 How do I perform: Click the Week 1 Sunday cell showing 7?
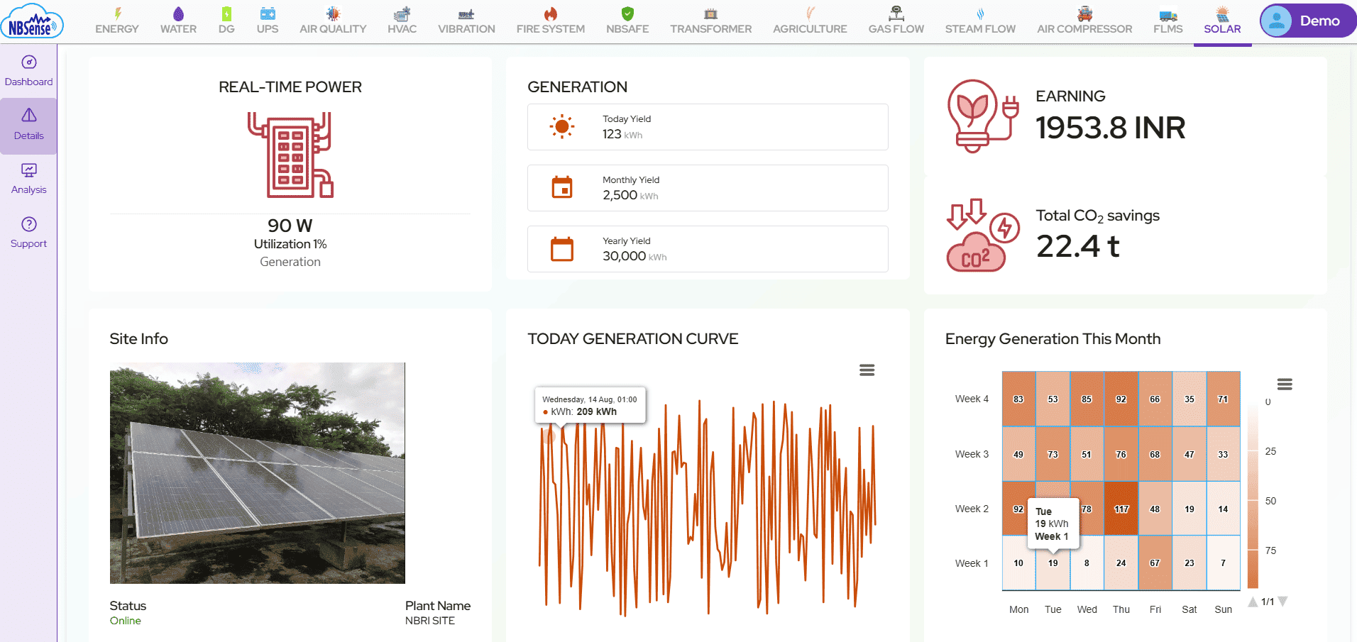pyautogui.click(x=1223, y=563)
